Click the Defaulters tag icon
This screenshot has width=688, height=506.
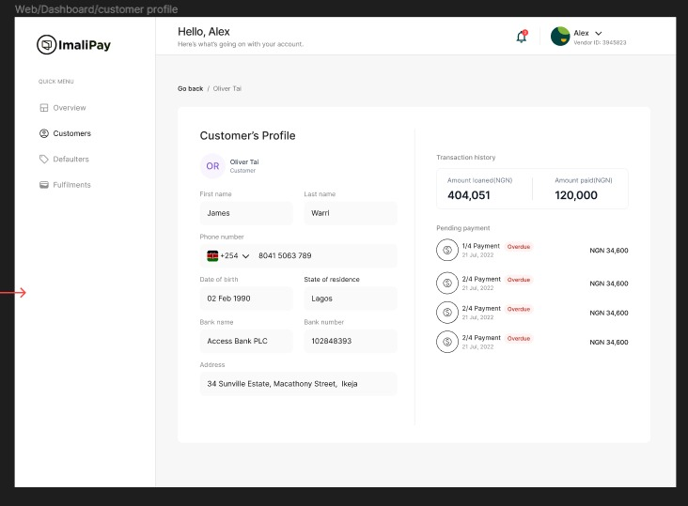[x=44, y=159]
